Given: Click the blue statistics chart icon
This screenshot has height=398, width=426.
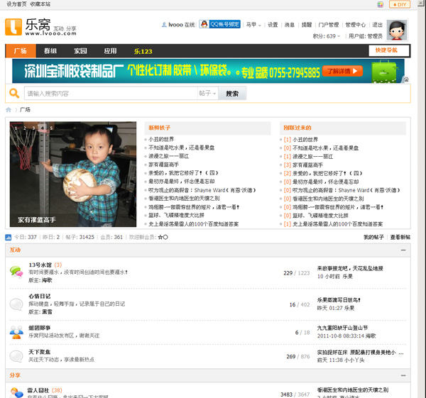Looking at the screenshot, I should (x=8, y=238).
